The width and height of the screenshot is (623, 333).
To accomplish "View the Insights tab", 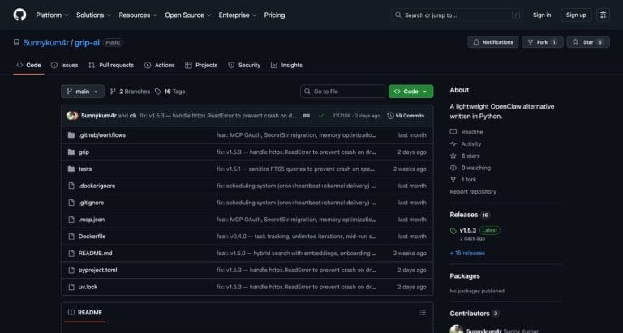I will [287, 65].
